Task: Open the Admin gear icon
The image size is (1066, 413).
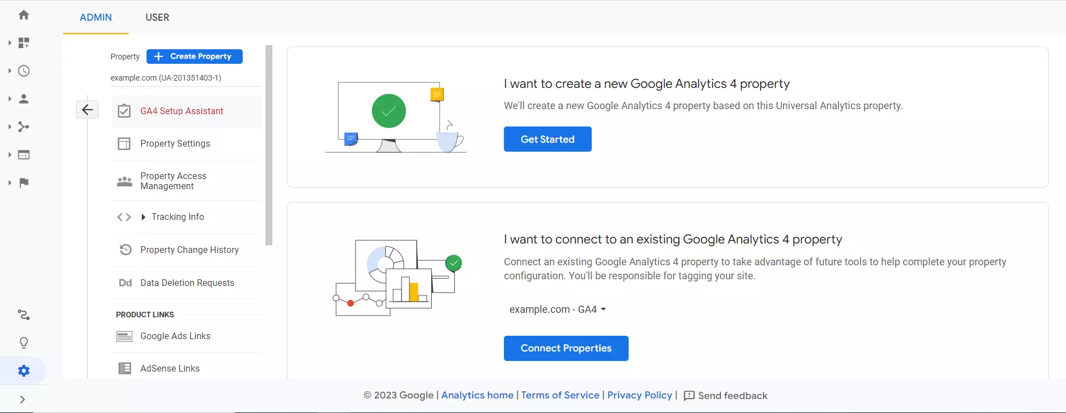Action: point(23,370)
